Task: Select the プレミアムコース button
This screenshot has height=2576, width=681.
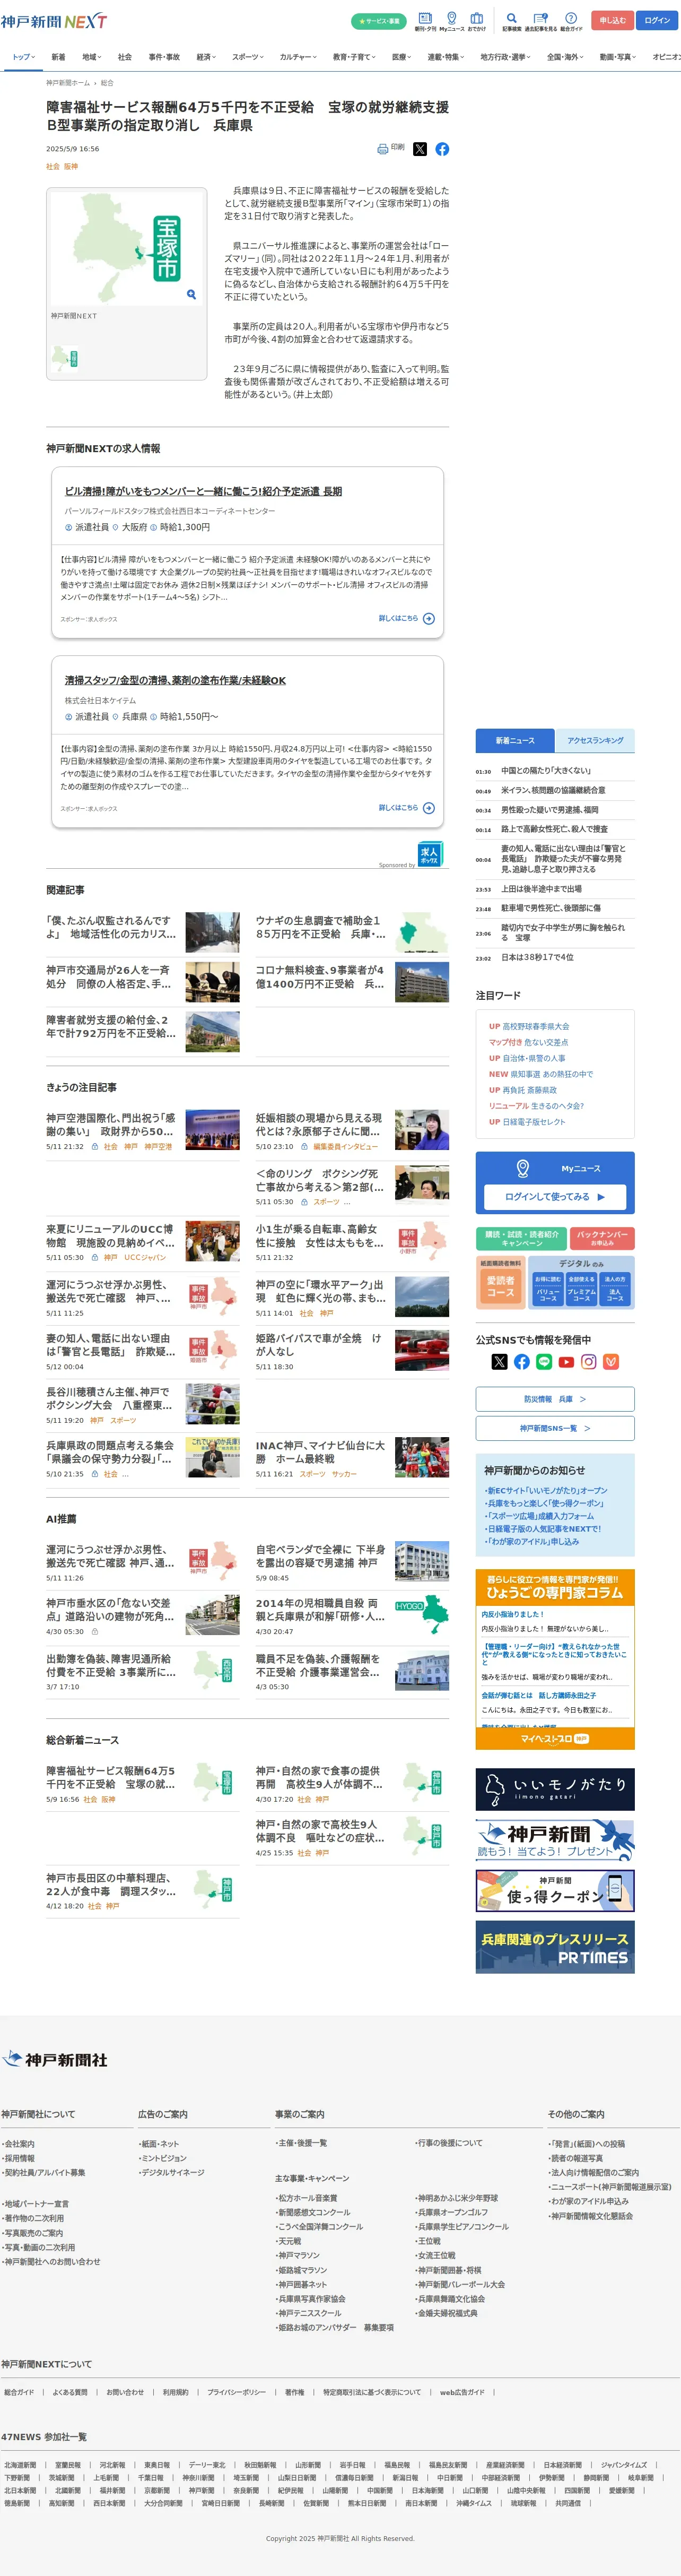Action: coord(581,1290)
